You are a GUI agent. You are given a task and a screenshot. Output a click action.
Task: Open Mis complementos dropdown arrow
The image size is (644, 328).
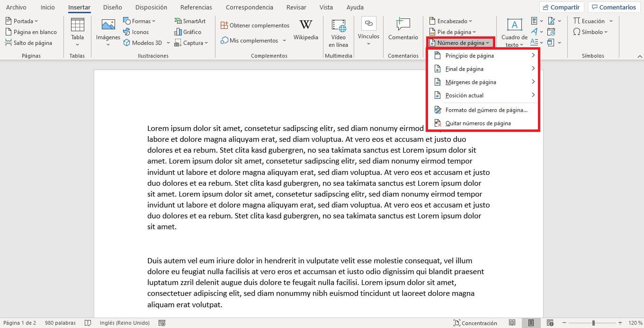point(284,41)
